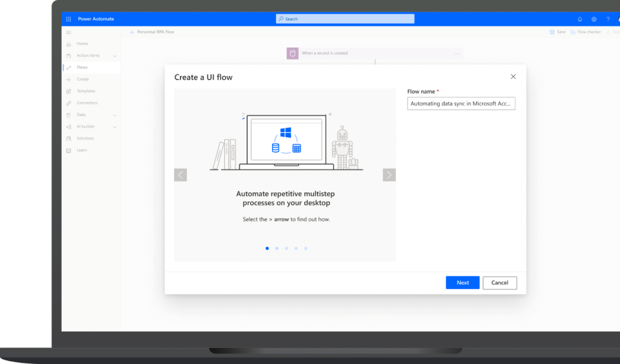Click the Templates icon
Viewport: 620px width, 364px height.
click(68, 91)
